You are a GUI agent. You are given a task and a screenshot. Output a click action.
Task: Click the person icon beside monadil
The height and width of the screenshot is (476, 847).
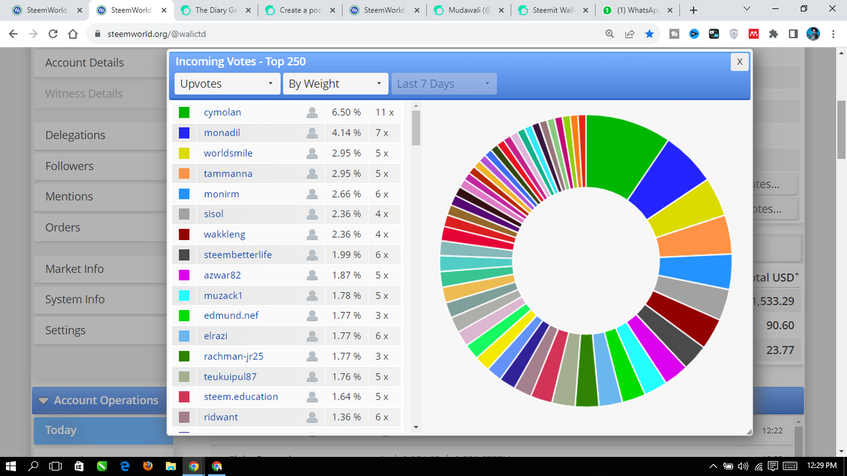click(x=312, y=133)
